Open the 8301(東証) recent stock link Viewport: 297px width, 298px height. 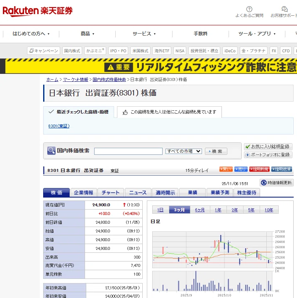pos(59,126)
